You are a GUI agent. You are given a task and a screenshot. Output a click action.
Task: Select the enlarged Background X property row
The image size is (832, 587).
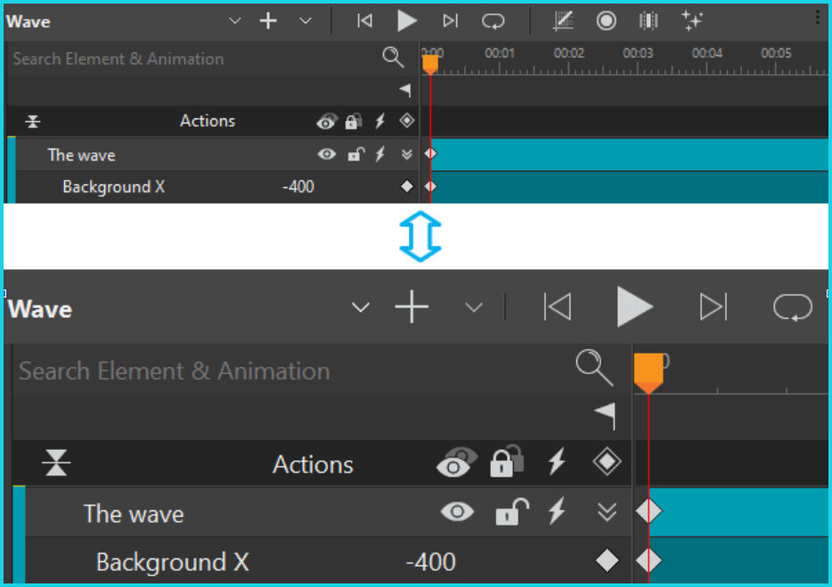pos(328,561)
